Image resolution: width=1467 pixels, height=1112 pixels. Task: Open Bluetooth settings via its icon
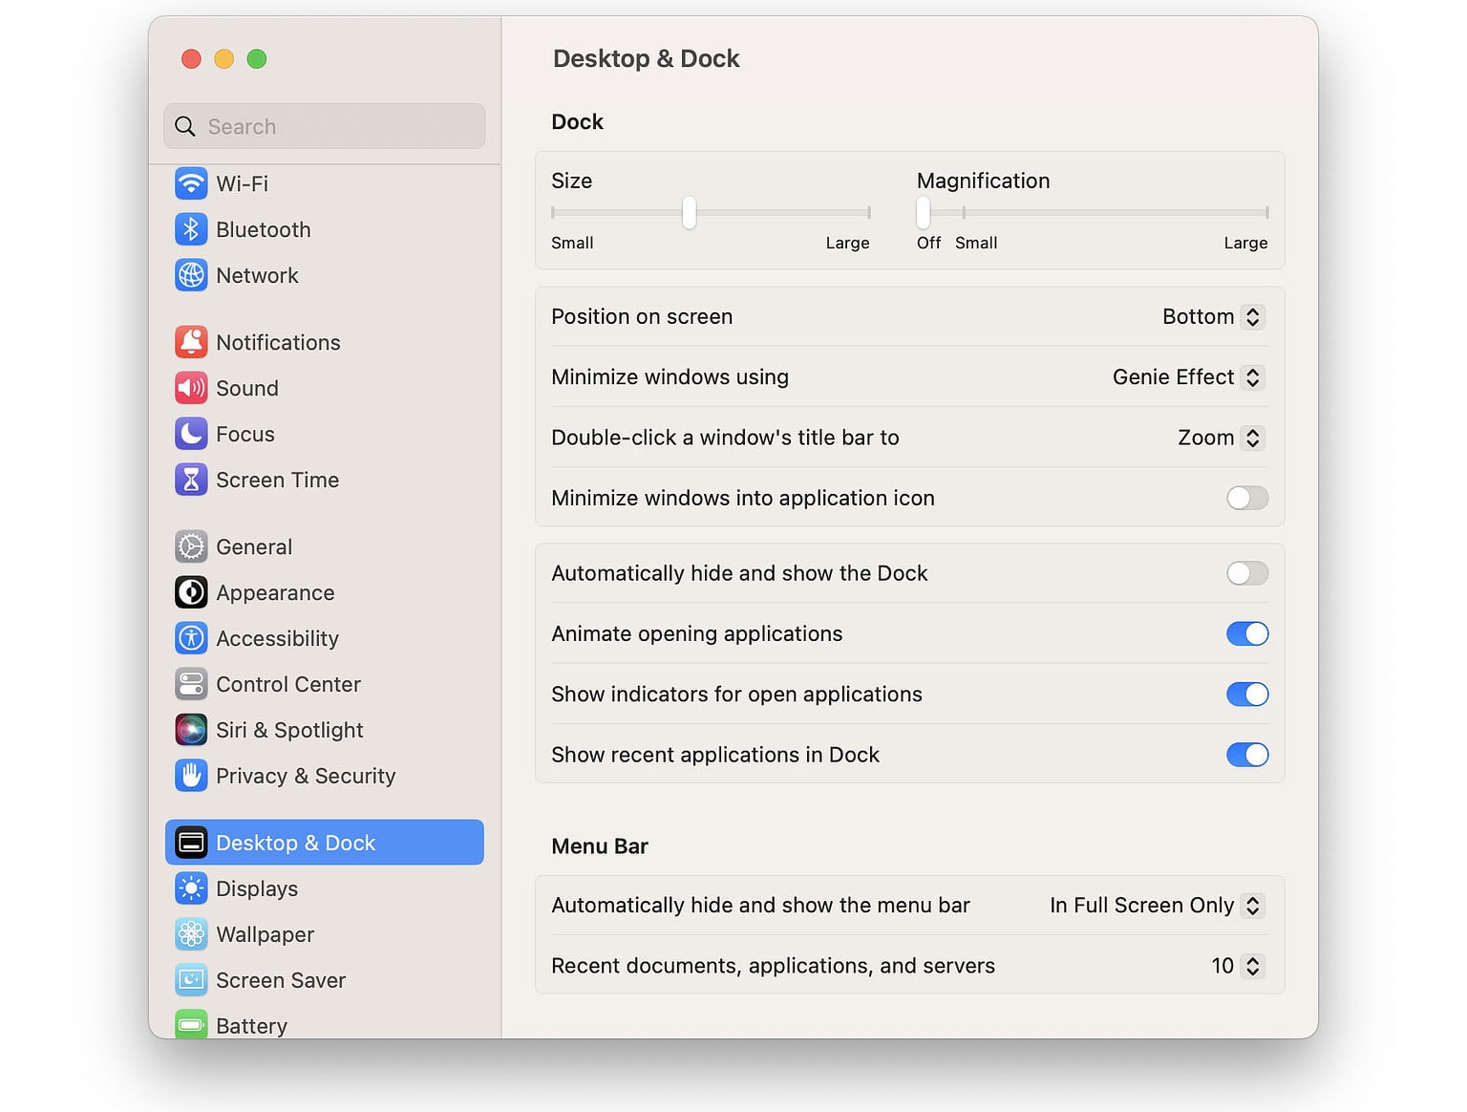[x=191, y=229]
